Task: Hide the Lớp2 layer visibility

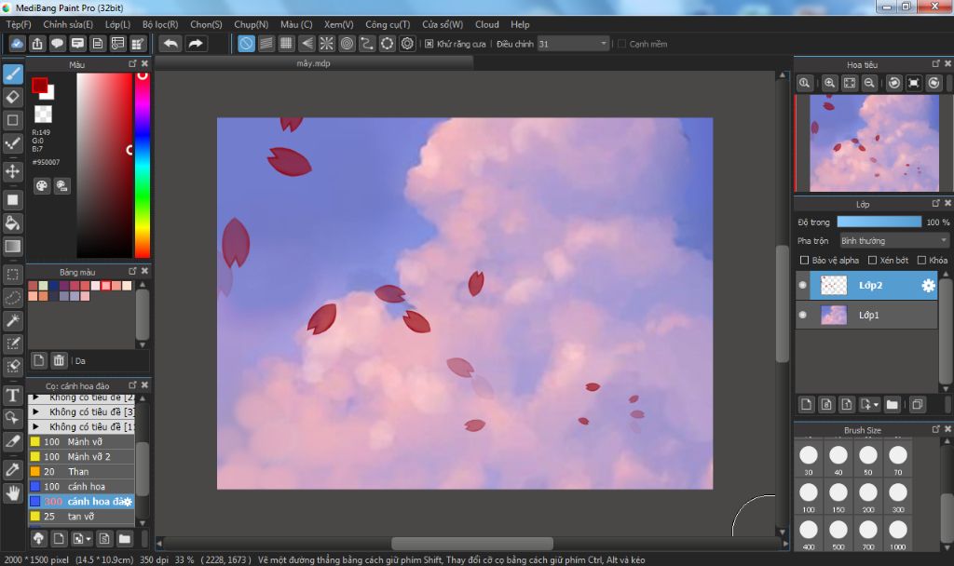Action: point(802,285)
